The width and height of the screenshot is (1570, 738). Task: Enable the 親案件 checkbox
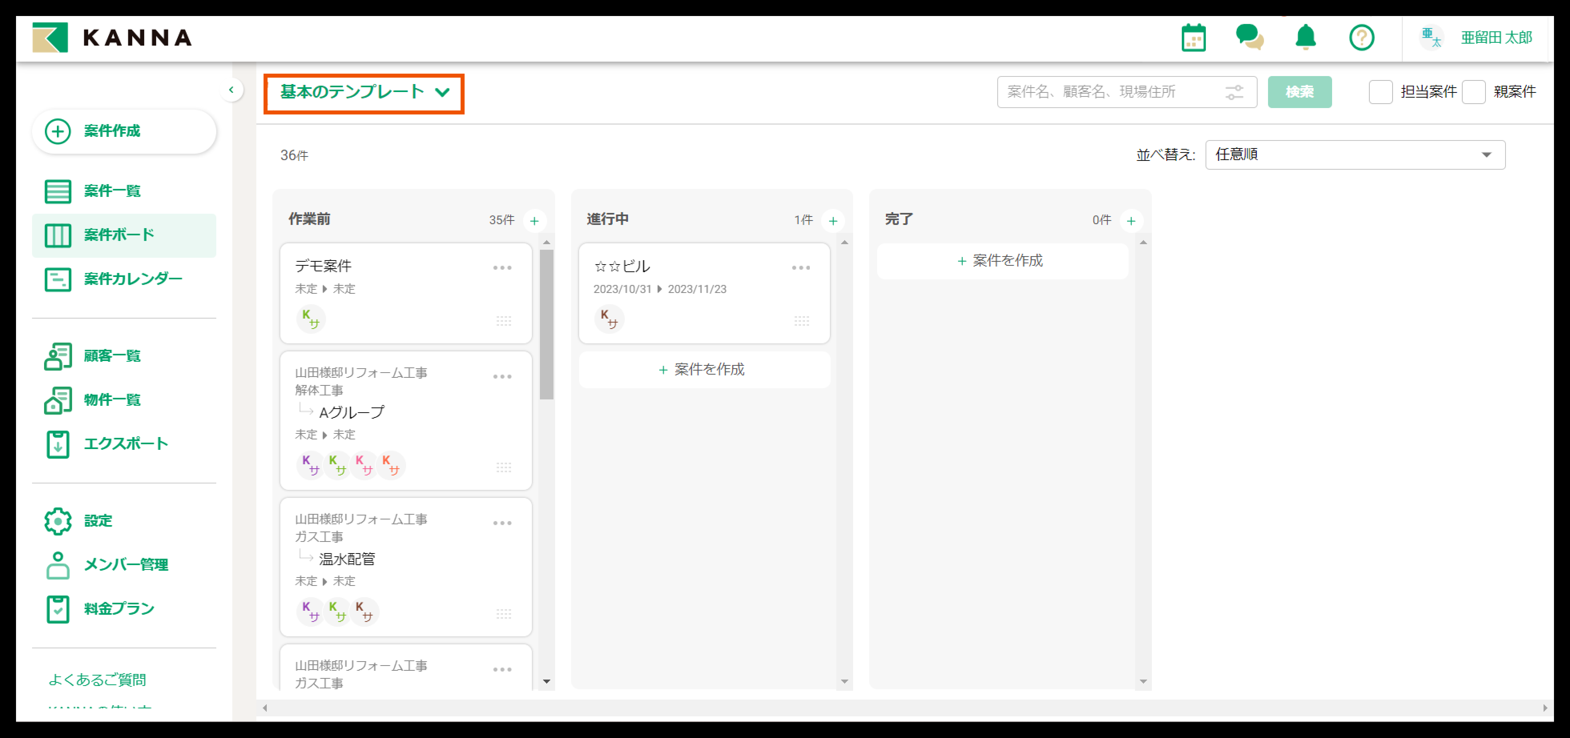tap(1473, 92)
